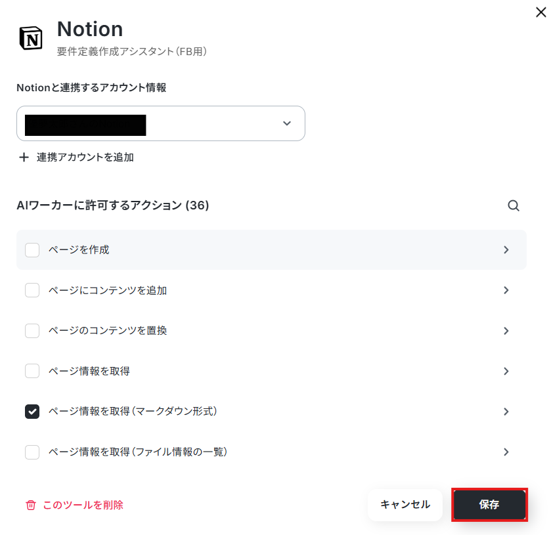The height and width of the screenshot is (535, 549).
Task: Expand ページを作成 details chevron
Action: click(506, 250)
